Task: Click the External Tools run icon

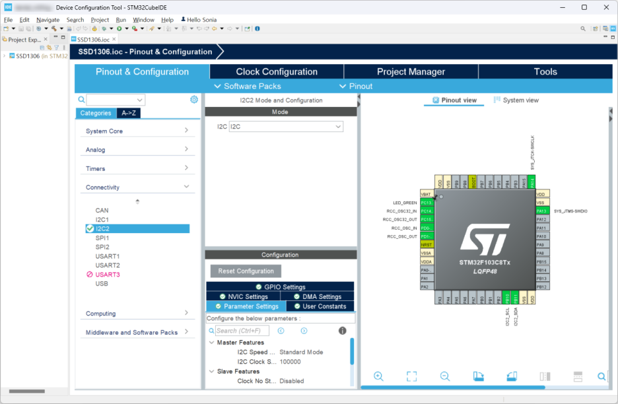Action: click(135, 29)
